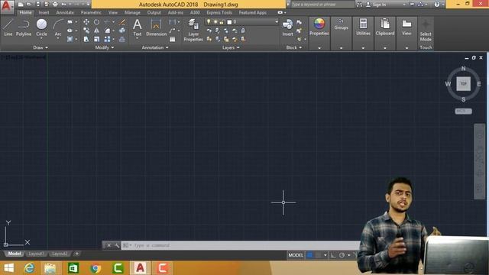Toggle layer freeze sun icon

[x=215, y=22]
